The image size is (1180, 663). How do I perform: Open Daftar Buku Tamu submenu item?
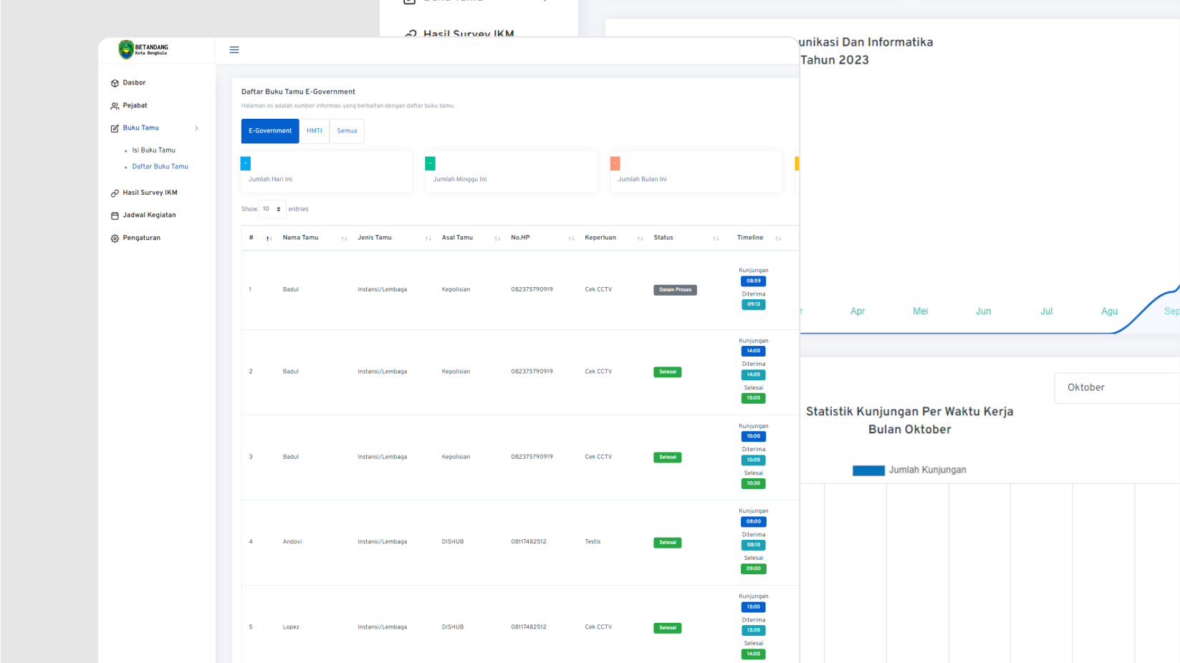160,167
